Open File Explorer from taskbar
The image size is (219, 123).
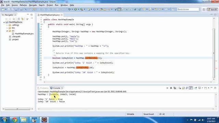click(24, 120)
